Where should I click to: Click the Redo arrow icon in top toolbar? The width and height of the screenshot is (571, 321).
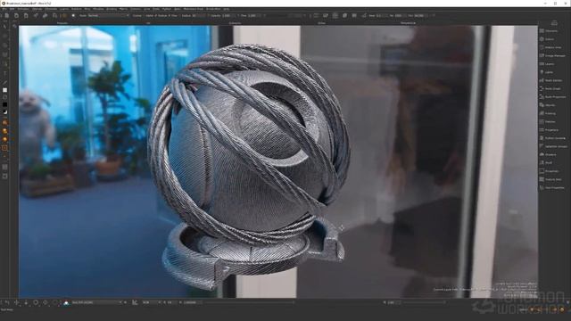pyautogui.click(x=46, y=16)
